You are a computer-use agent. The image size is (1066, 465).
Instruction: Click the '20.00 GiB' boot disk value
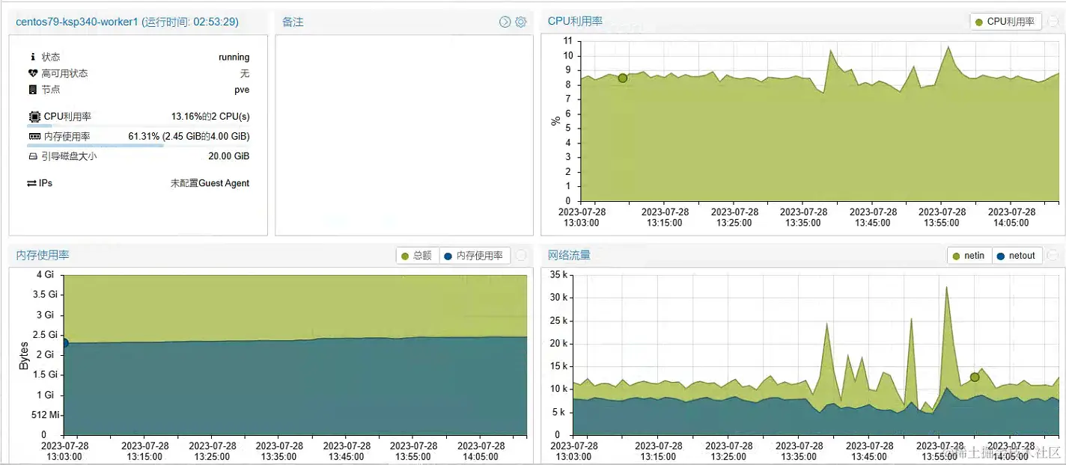(x=229, y=156)
